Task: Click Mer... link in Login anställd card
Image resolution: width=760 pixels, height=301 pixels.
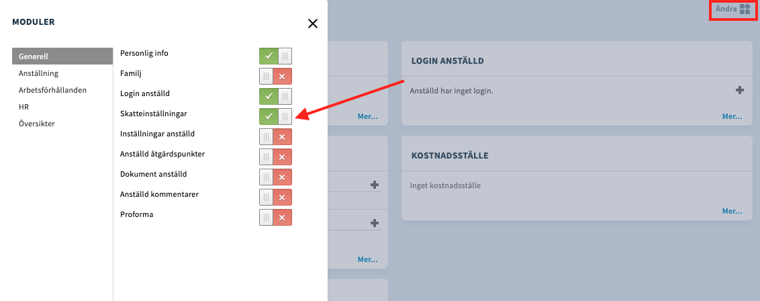Action: click(732, 116)
